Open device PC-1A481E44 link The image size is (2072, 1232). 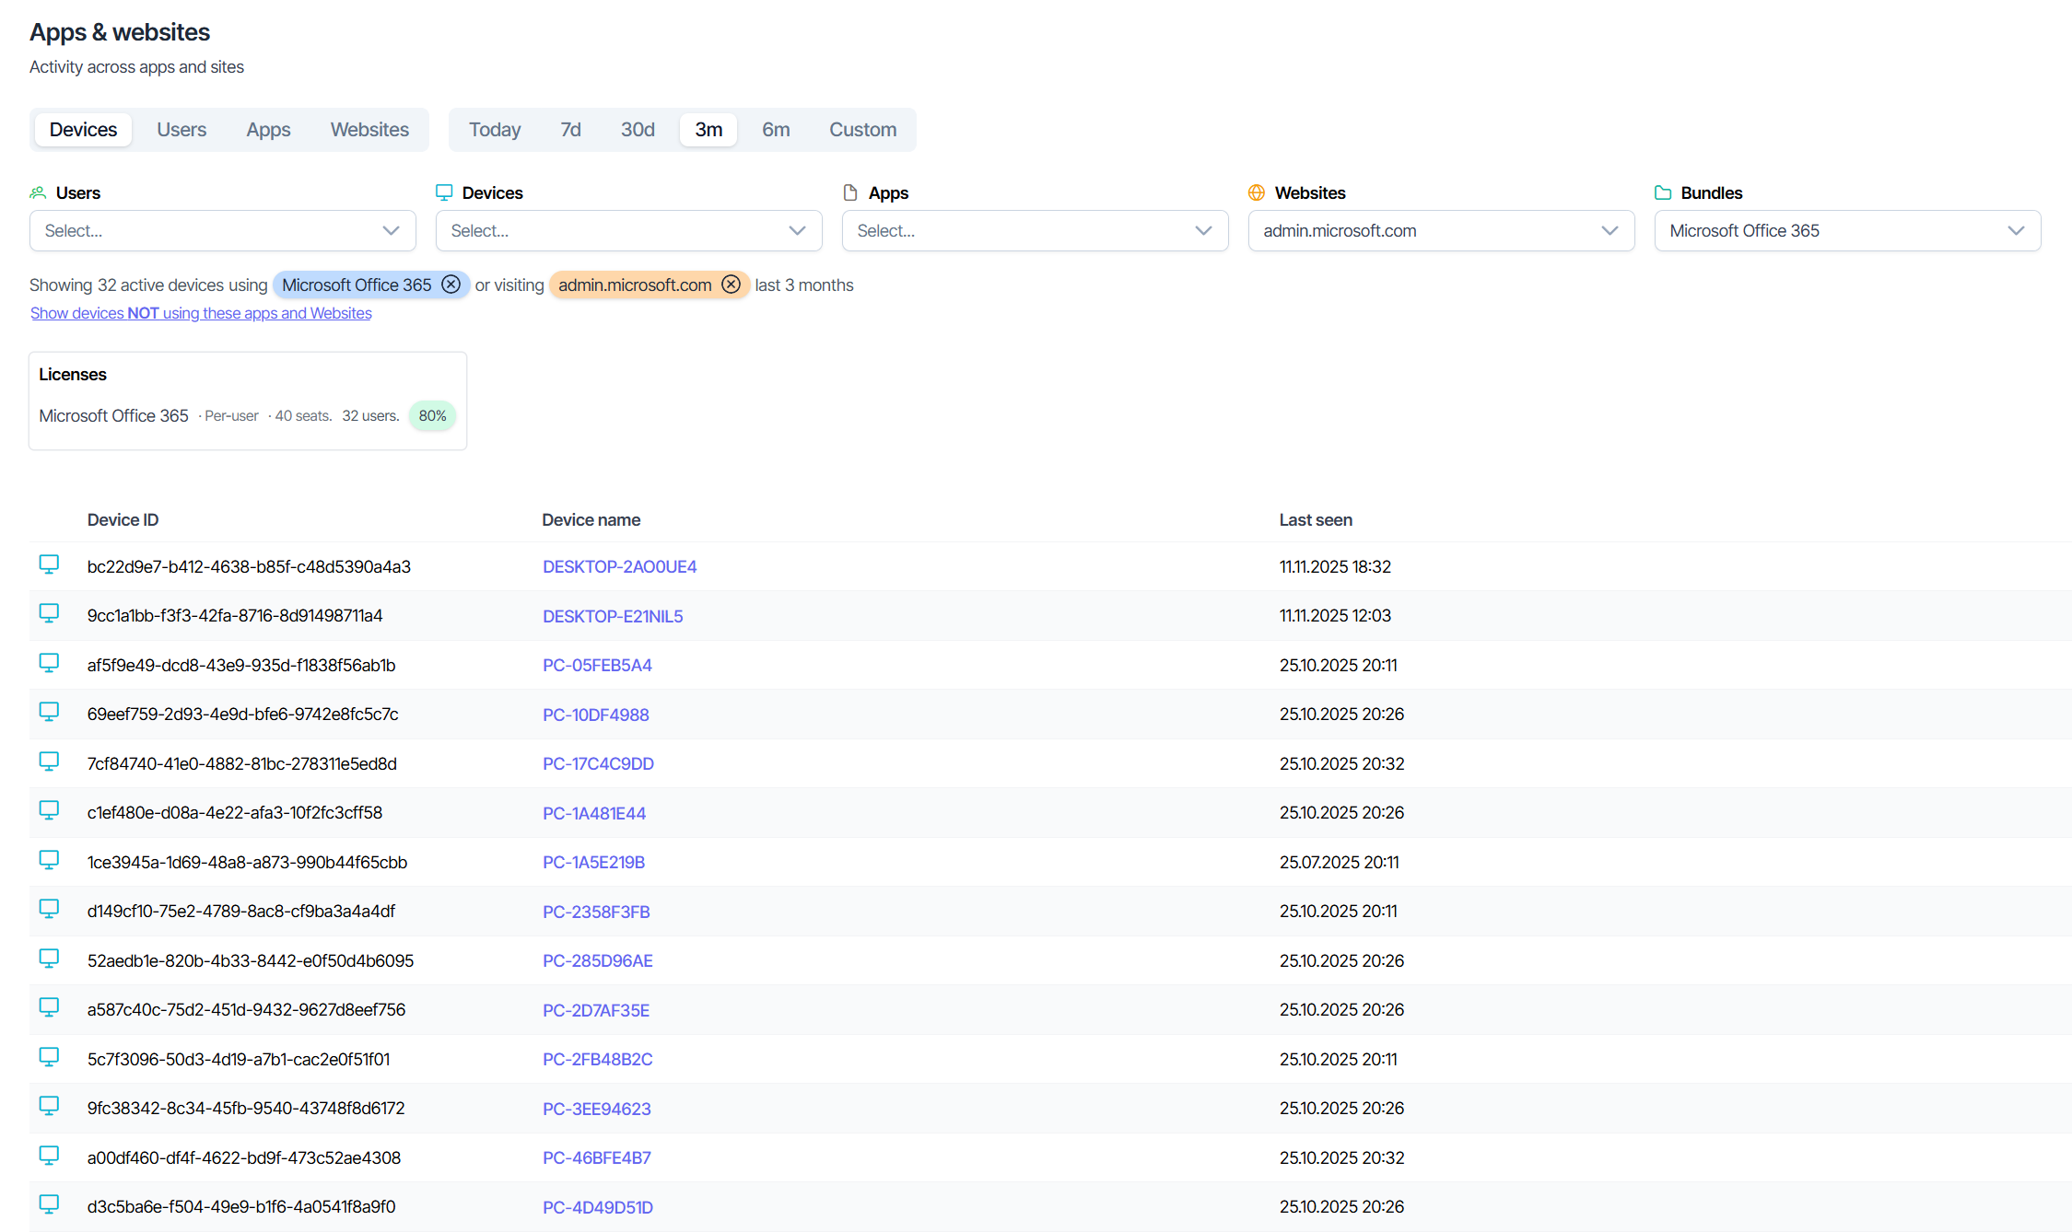point(594,813)
